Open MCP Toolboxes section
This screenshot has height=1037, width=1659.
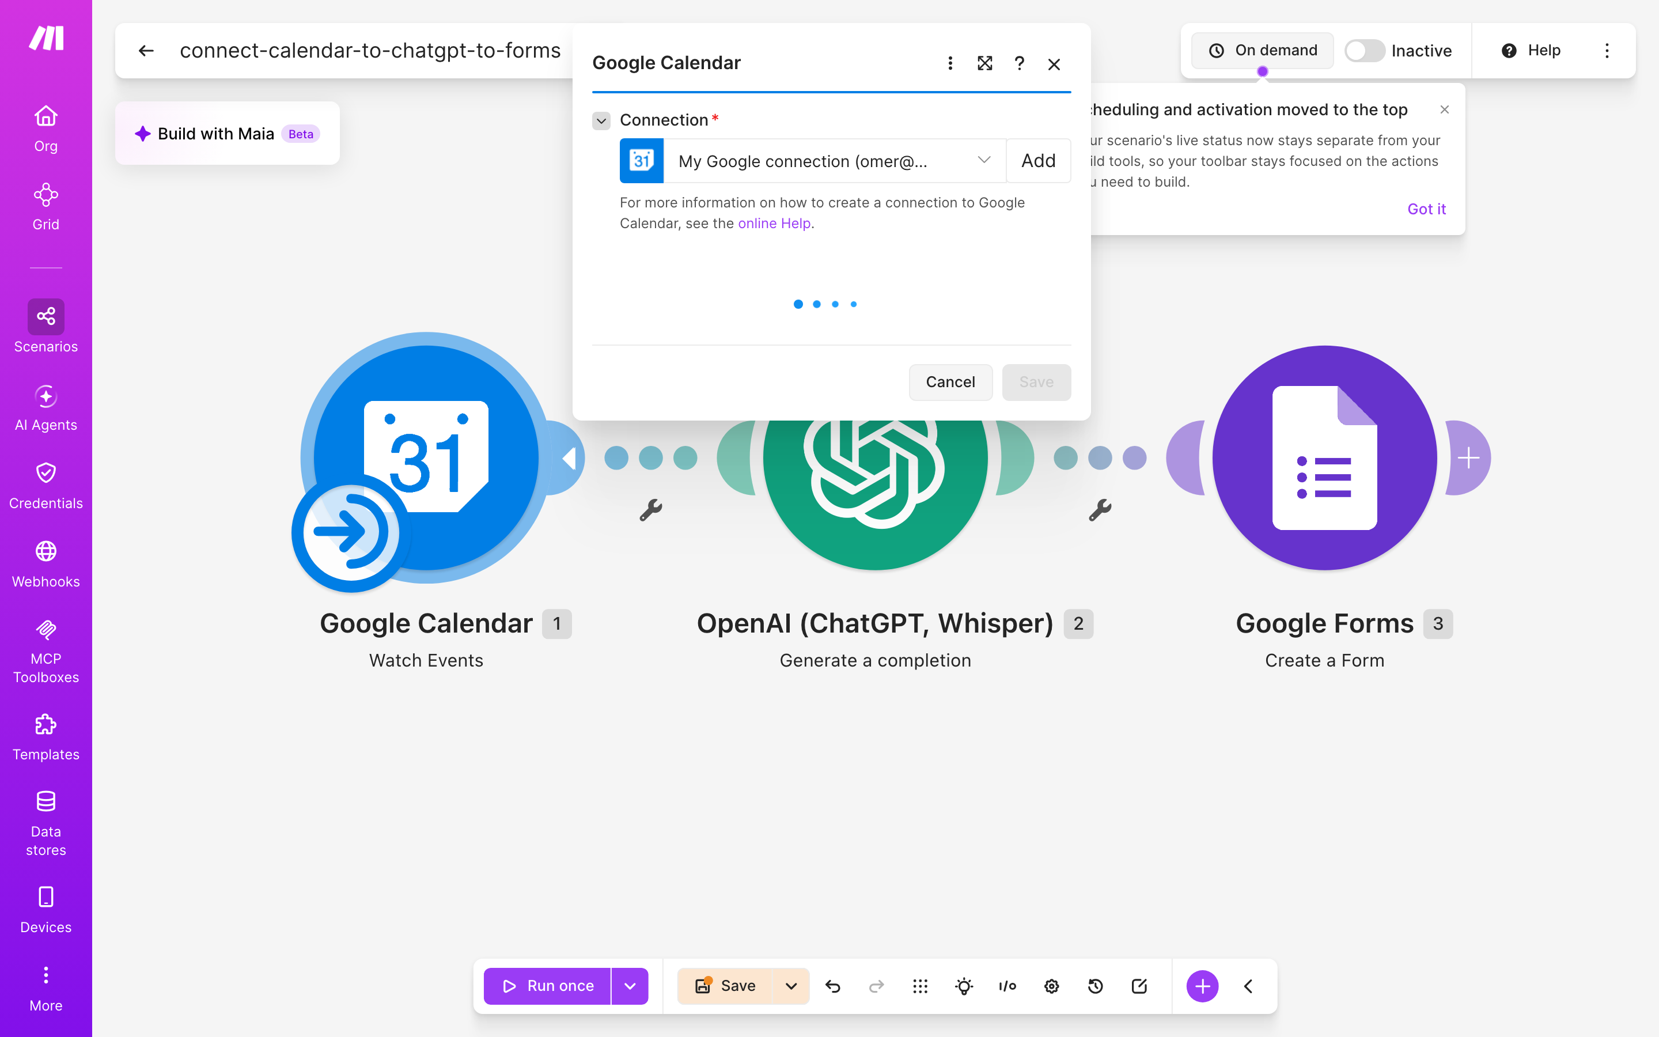tap(46, 650)
